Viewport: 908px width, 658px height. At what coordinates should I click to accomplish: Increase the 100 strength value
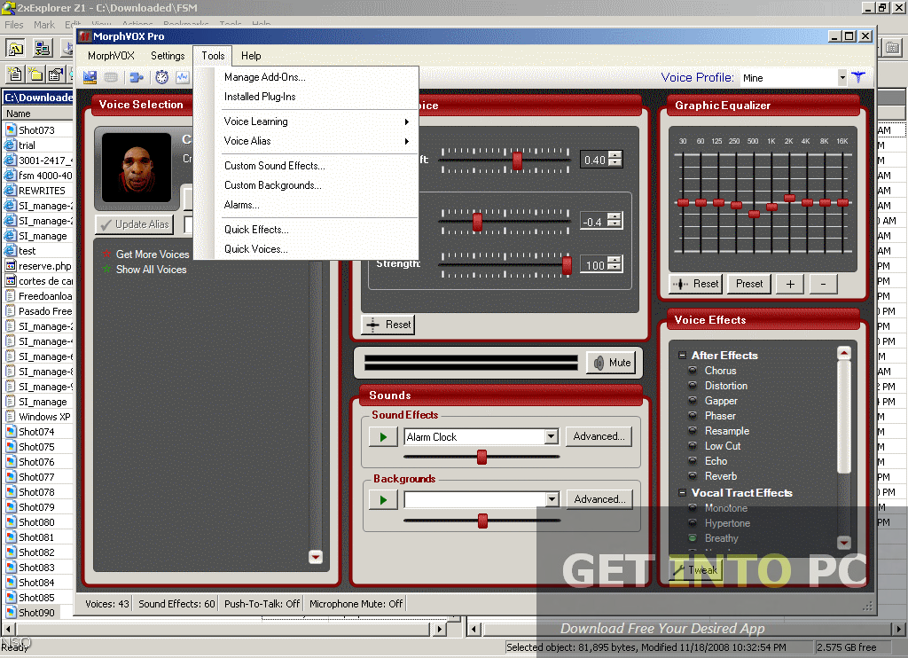pyautogui.click(x=616, y=261)
